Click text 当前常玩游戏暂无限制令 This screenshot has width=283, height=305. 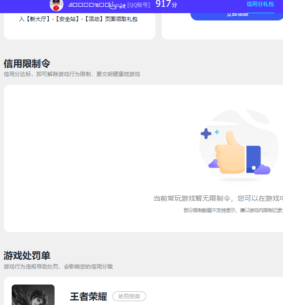[x=192, y=198]
